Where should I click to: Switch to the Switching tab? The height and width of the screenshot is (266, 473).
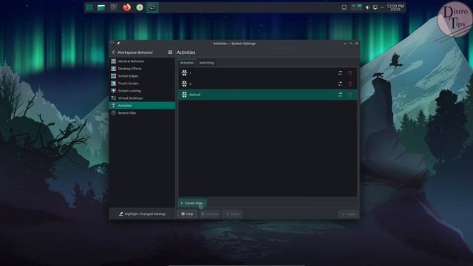coord(207,63)
